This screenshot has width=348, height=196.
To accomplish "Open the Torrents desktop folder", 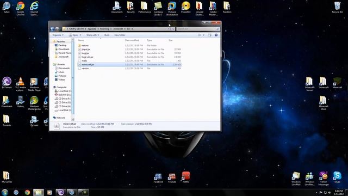I will 7,120.
